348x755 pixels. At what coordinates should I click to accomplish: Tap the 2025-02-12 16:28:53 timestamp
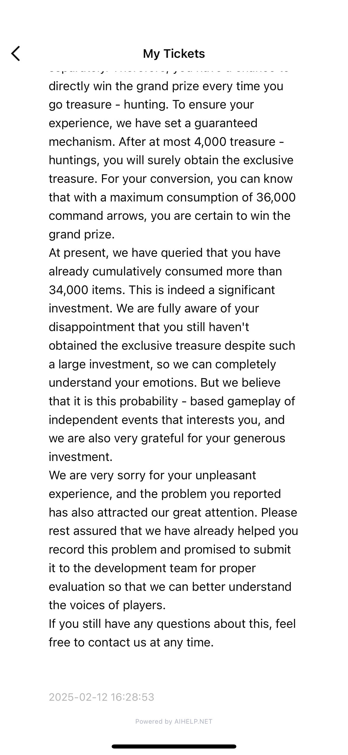101,697
